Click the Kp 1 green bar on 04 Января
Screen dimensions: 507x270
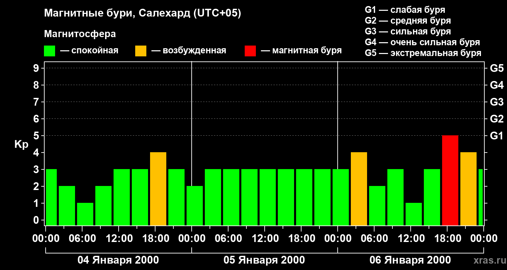(x=85, y=214)
